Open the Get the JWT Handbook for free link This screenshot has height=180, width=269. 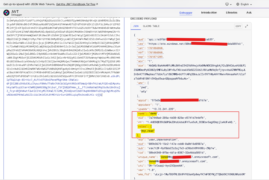(x=77, y=4)
